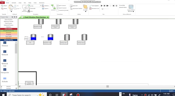Pin the Project Bar panel
This screenshot has width=175, height=96.
coord(14,17)
